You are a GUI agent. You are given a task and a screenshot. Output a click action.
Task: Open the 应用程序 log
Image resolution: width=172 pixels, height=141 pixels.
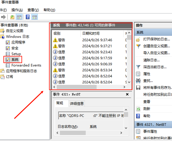pos(18,42)
